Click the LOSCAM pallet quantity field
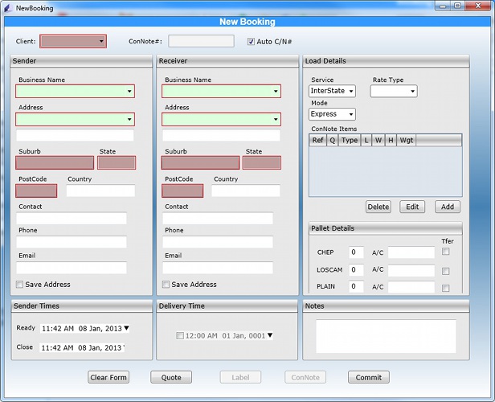 (356, 269)
